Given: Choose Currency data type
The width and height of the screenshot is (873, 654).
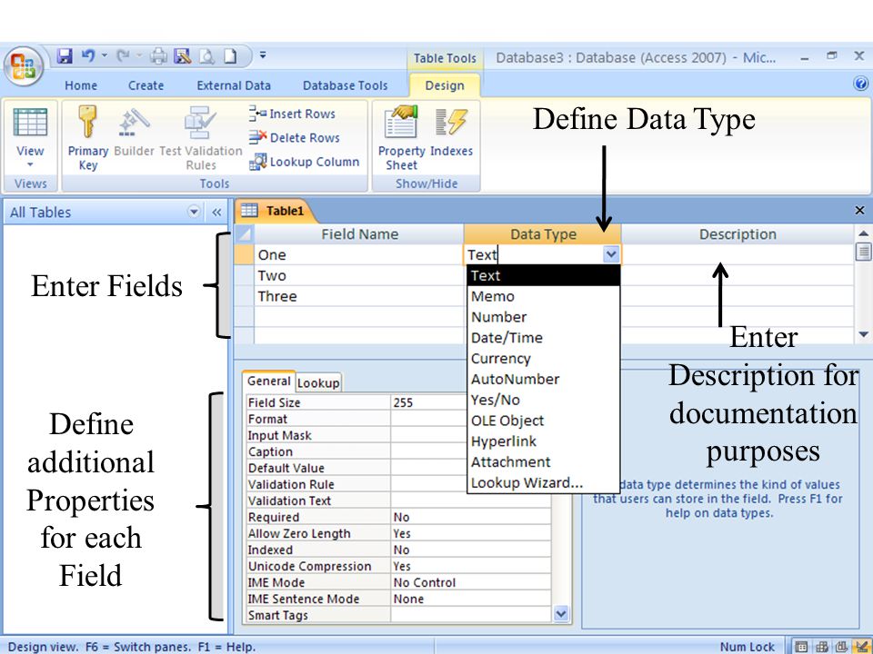Looking at the screenshot, I should [544, 359].
